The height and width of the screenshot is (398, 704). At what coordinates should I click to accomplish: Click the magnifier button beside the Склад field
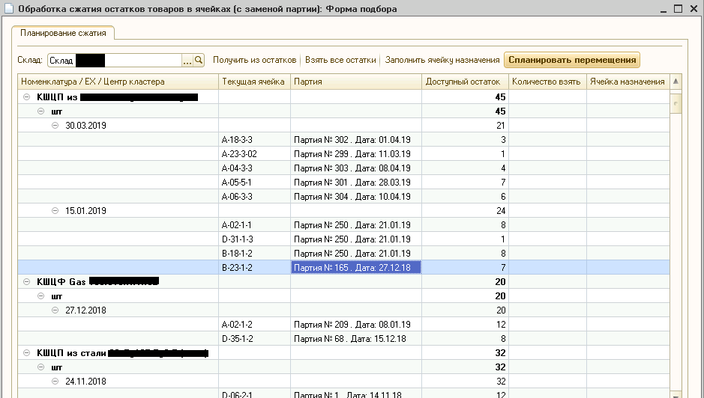coord(199,61)
